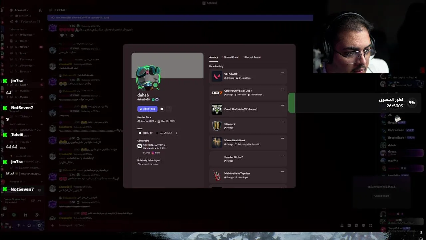The image size is (426, 240).
Task: Open options menu for VALORANT activity
Action: tap(283, 72)
